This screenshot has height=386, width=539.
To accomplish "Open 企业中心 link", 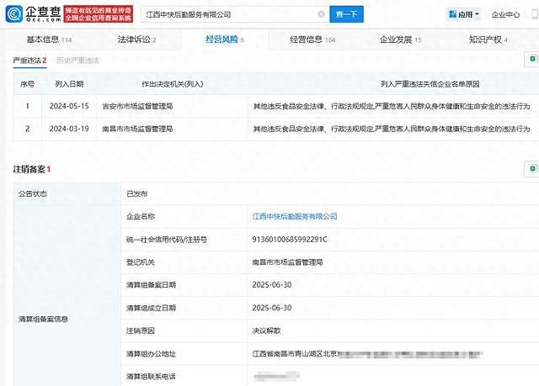I will click(505, 14).
